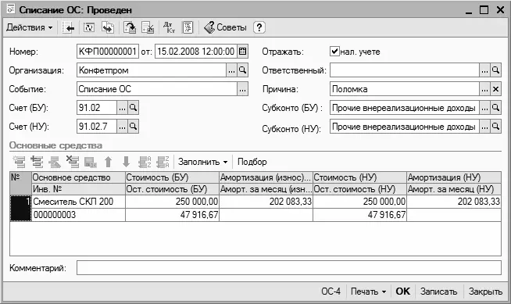Expand the Заполнить dropdown
This screenshot has width=511, height=304.
[202, 162]
